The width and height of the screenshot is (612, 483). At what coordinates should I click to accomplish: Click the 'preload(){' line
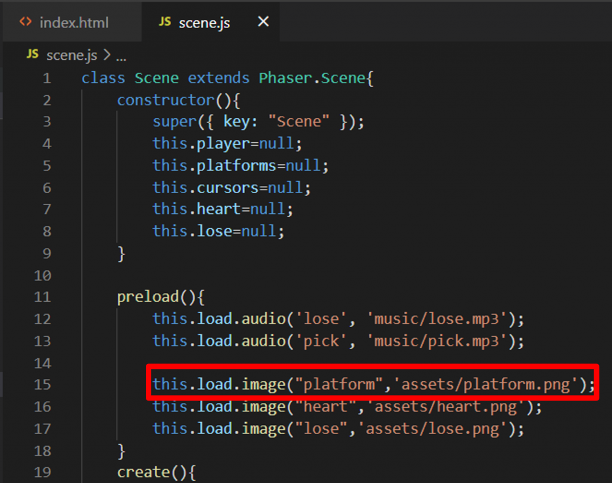161,297
